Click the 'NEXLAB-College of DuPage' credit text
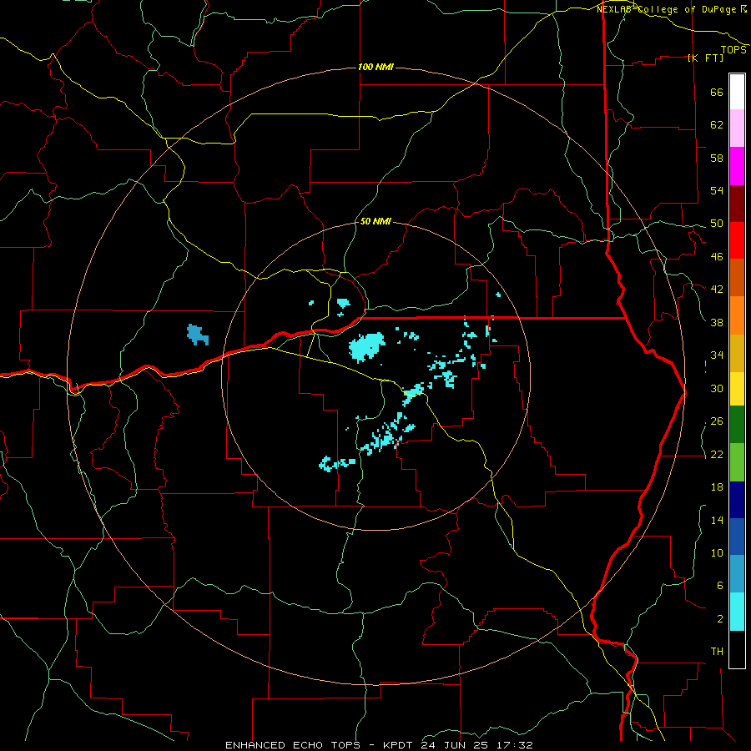This screenshot has width=751, height=751. click(x=668, y=9)
